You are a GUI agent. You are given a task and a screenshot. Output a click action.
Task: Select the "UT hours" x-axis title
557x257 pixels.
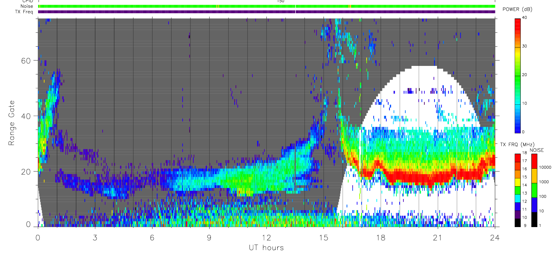click(x=266, y=248)
